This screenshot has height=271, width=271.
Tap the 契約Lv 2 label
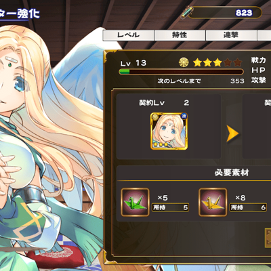click(164, 103)
